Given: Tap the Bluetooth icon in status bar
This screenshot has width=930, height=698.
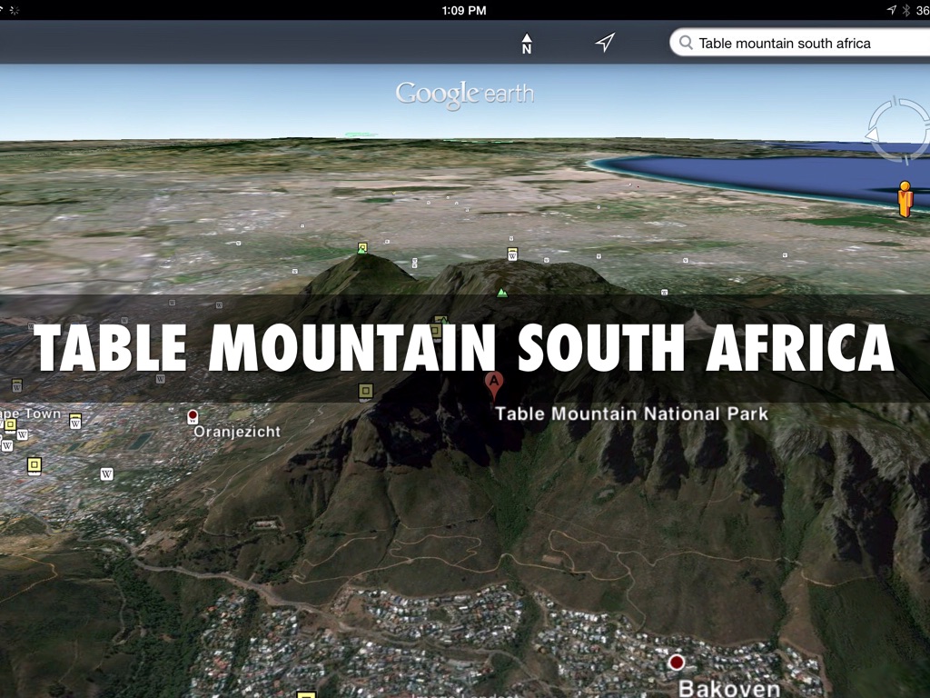Looking at the screenshot, I should point(905,10).
